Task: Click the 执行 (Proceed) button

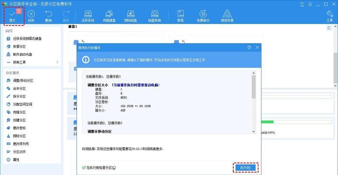Action: tap(246, 168)
